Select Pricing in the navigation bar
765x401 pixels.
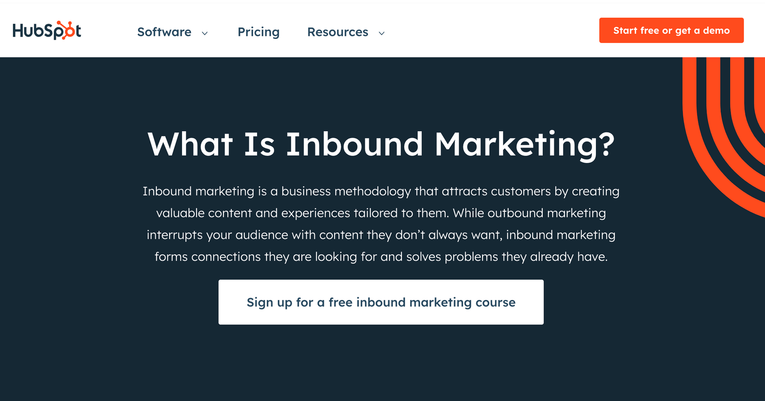(259, 32)
